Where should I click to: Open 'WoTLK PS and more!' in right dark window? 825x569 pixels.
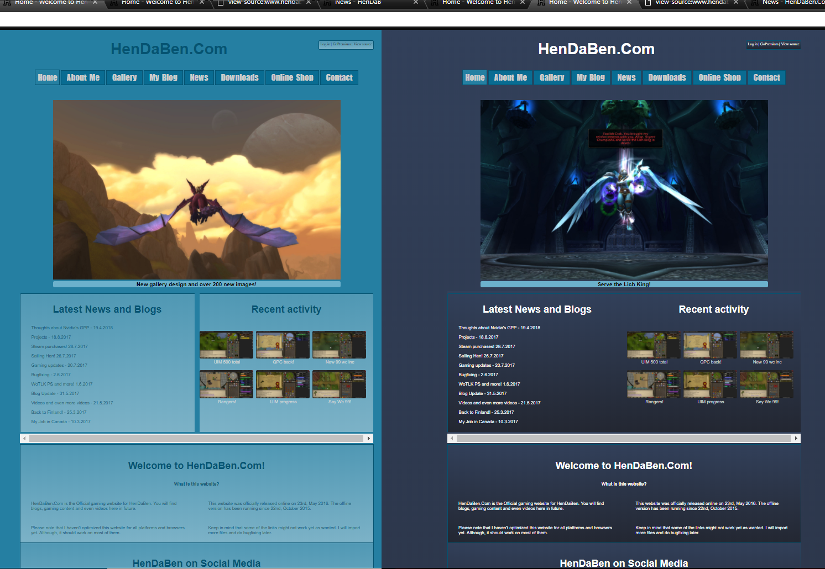click(489, 384)
